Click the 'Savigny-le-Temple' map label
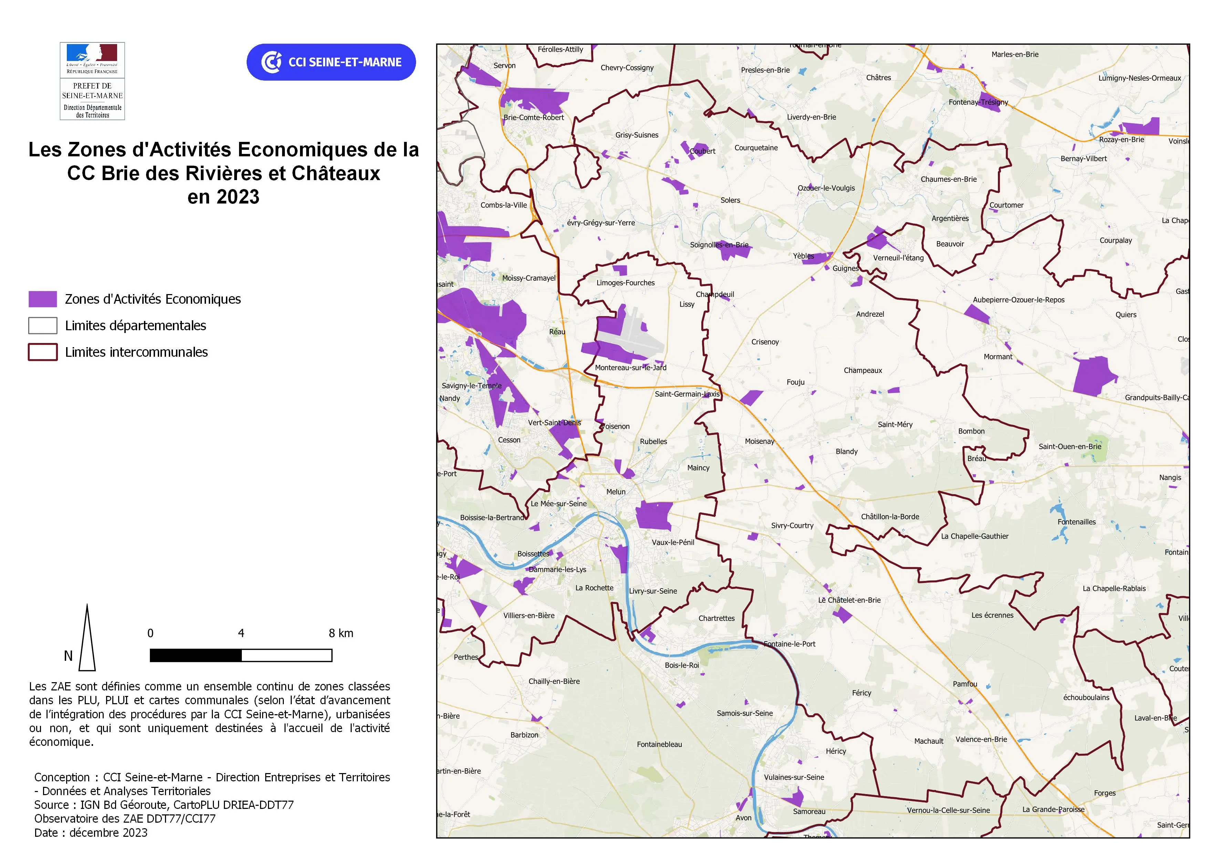Viewport: 1208px width, 854px height. (472, 385)
